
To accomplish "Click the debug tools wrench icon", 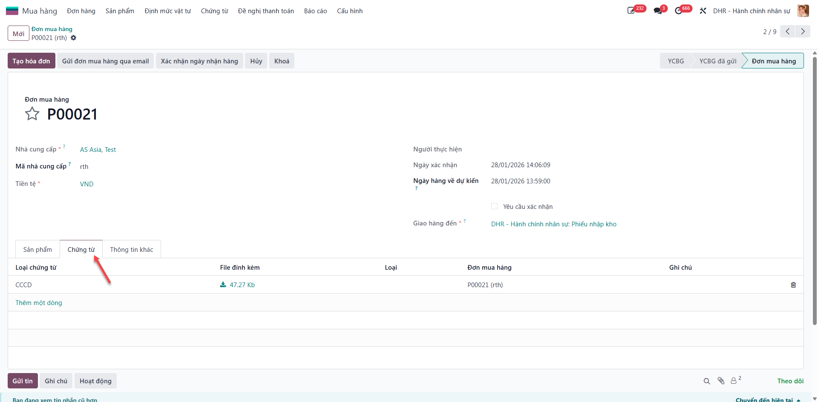I will tap(703, 11).
